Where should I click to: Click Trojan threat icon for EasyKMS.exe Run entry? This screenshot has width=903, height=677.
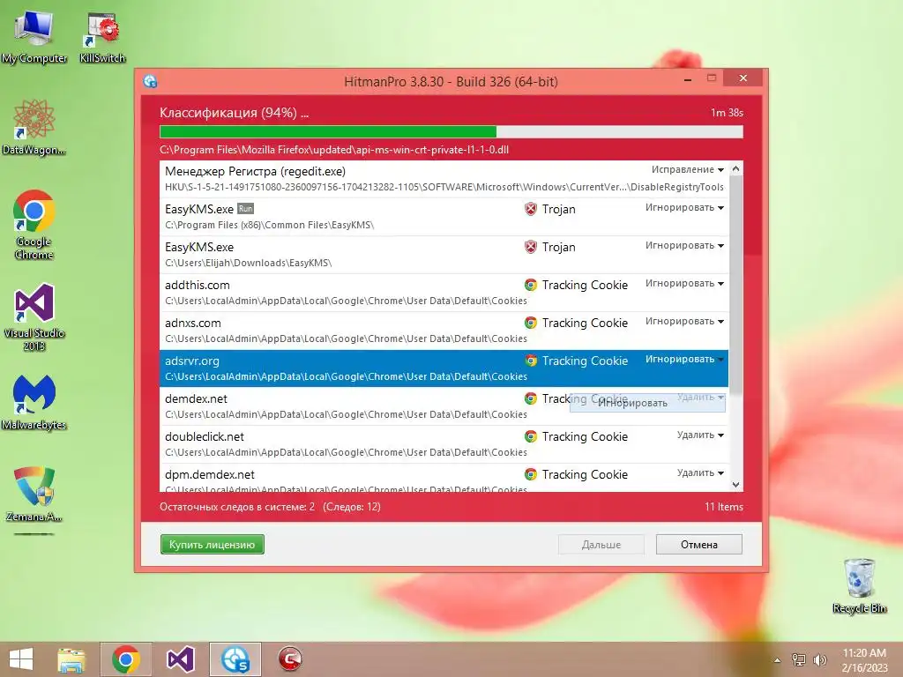531,209
